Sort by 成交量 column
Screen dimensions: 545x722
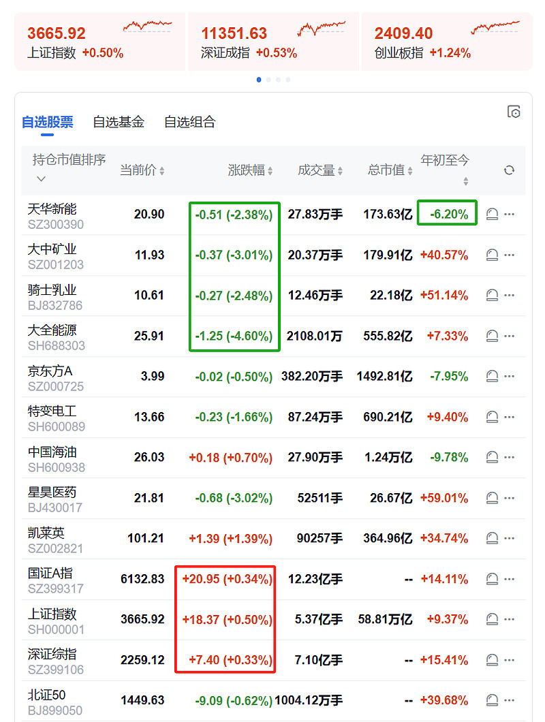click(320, 170)
